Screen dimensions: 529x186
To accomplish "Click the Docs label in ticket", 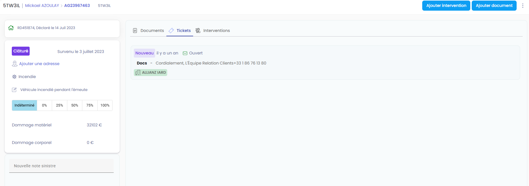I will tap(142, 63).
